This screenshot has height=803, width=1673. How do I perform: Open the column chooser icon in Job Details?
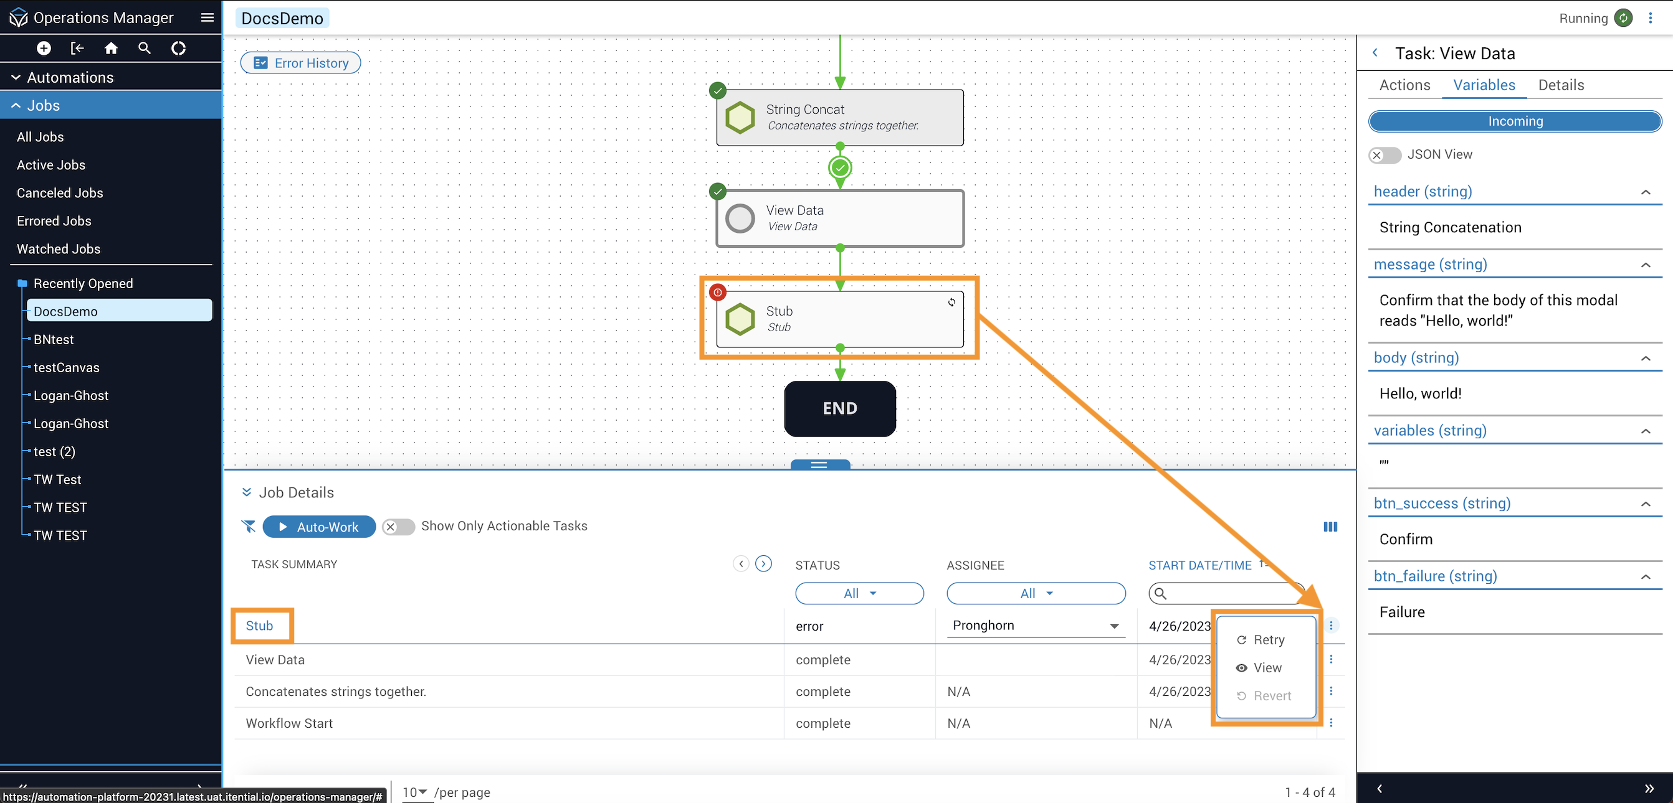1330,527
